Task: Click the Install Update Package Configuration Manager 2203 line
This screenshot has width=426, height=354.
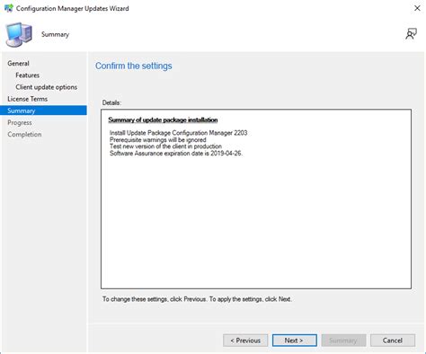Action: click(x=179, y=133)
